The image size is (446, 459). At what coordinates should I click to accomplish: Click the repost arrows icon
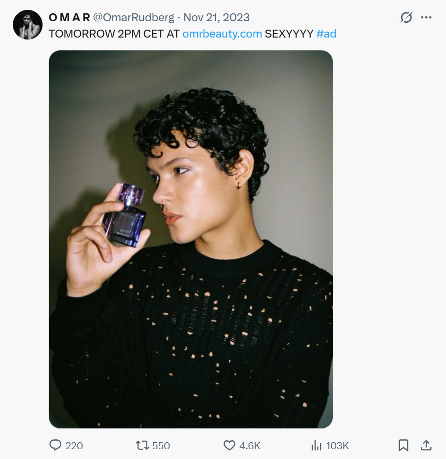pyautogui.click(x=142, y=445)
